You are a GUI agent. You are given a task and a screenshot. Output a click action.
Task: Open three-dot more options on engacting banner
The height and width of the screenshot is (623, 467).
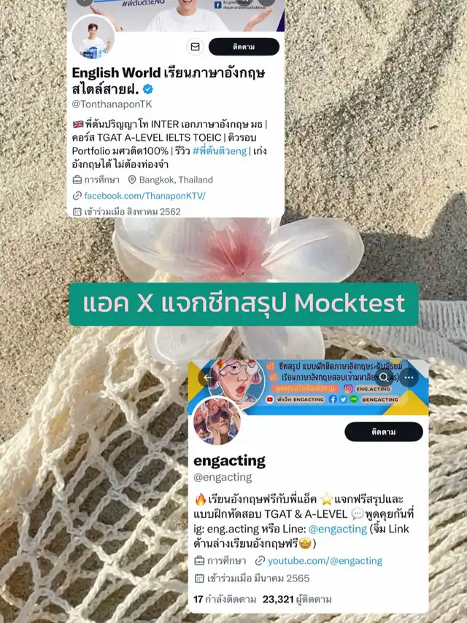(x=409, y=378)
